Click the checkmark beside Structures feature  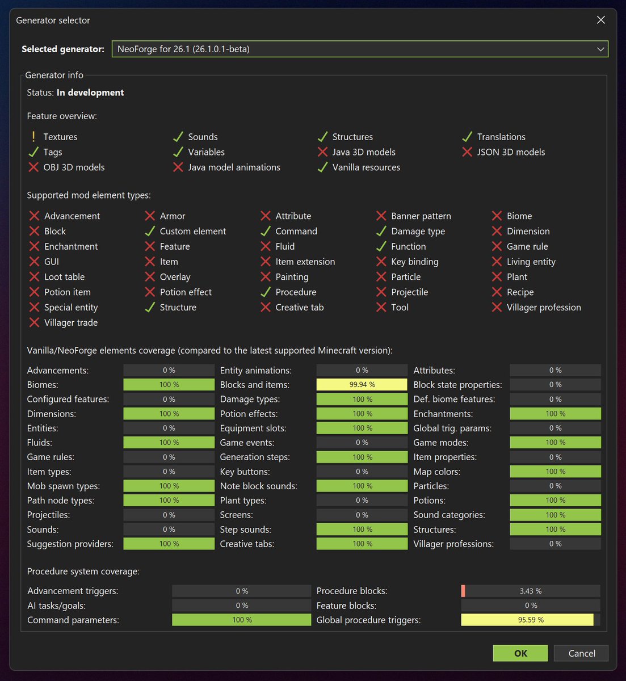pos(322,137)
